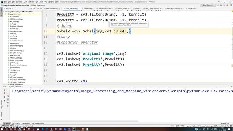
Task: Hide the Run tool window
Action: [x=232, y=87]
